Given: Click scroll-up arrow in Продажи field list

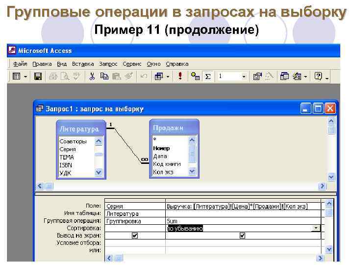Looking at the screenshot, I should point(192,140).
